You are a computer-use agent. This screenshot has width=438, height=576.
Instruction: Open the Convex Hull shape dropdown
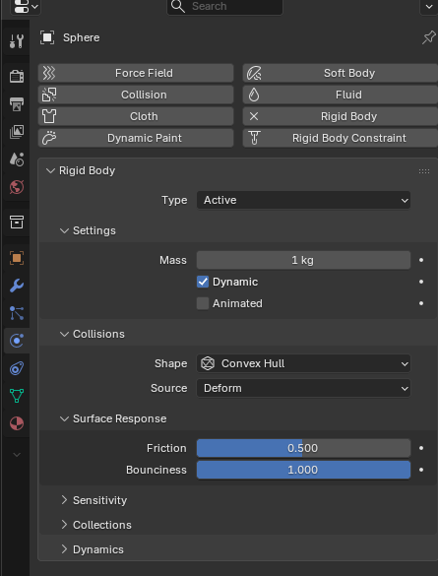coord(303,363)
